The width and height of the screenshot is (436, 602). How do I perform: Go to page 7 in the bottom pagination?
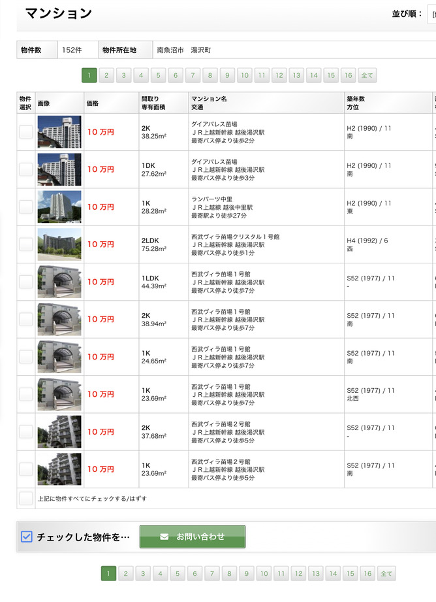pos(212,574)
